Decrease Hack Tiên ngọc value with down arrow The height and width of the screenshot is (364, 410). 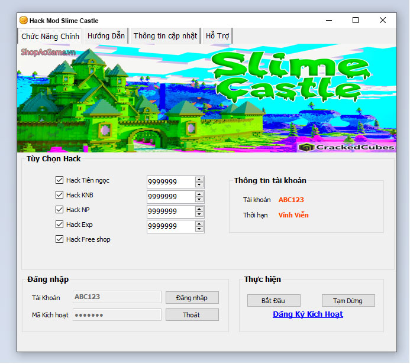click(x=199, y=184)
